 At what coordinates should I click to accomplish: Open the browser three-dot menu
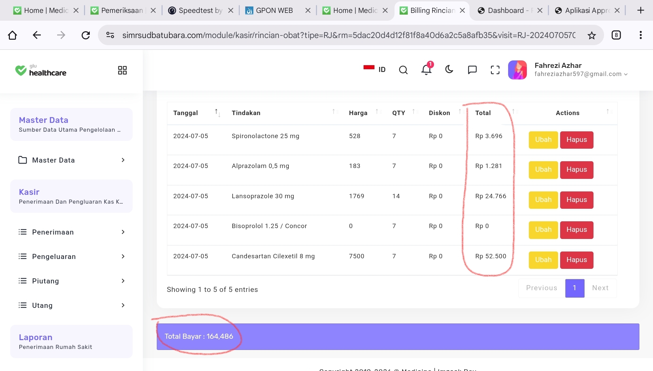[641, 35]
